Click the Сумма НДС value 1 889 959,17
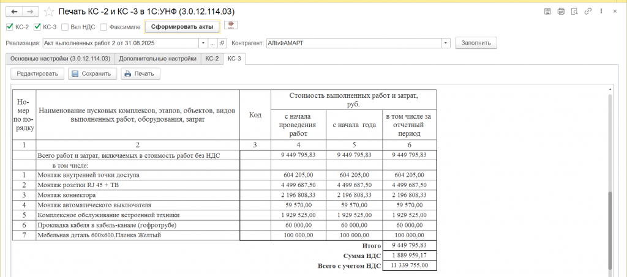 (410, 256)
